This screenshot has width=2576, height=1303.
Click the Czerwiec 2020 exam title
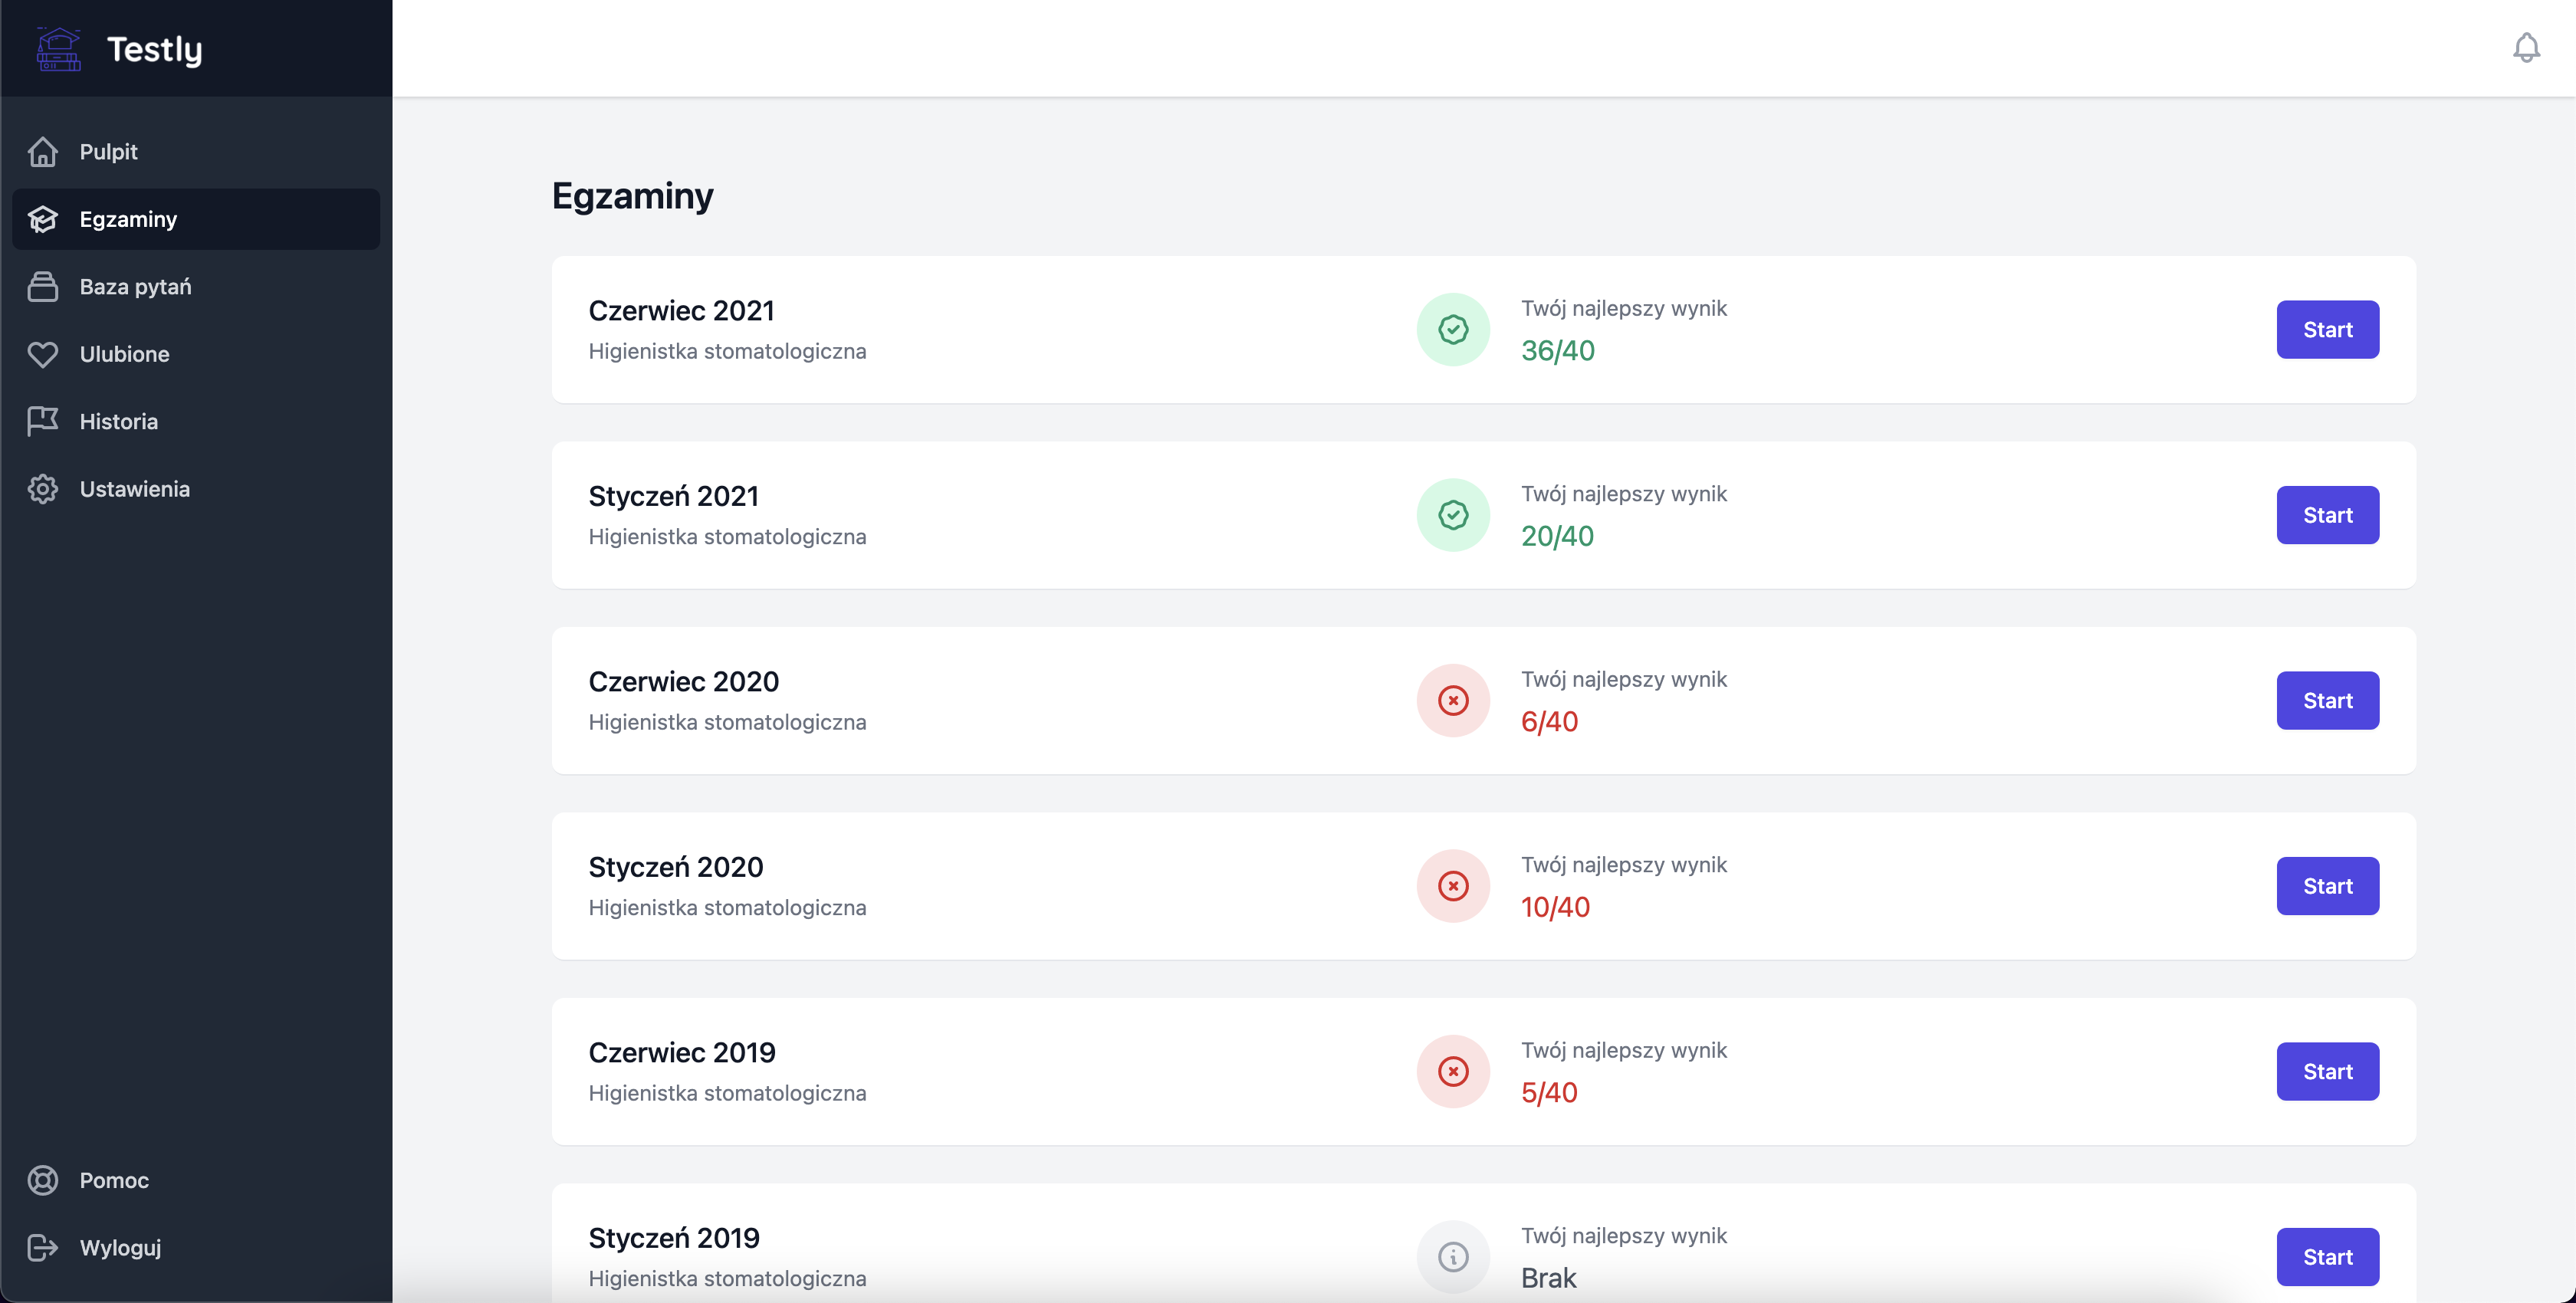[x=683, y=682]
